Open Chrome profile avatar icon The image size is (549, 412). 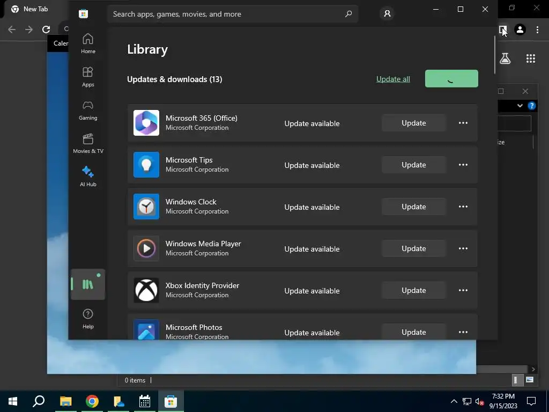[520, 30]
